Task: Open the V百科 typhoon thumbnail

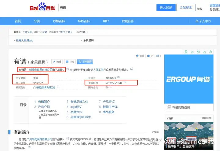Action: (189, 135)
